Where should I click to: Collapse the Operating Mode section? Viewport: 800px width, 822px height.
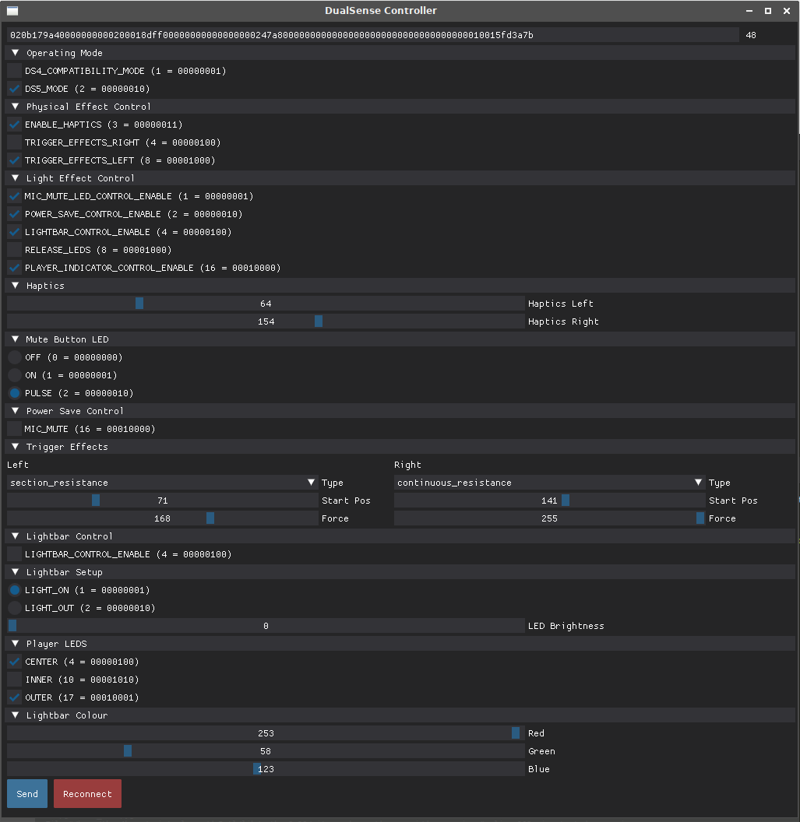coord(14,52)
